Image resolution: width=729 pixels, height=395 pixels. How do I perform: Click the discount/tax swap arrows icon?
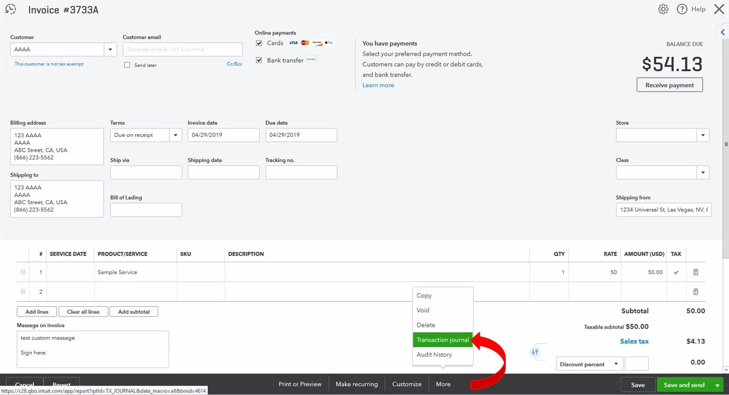pos(535,352)
